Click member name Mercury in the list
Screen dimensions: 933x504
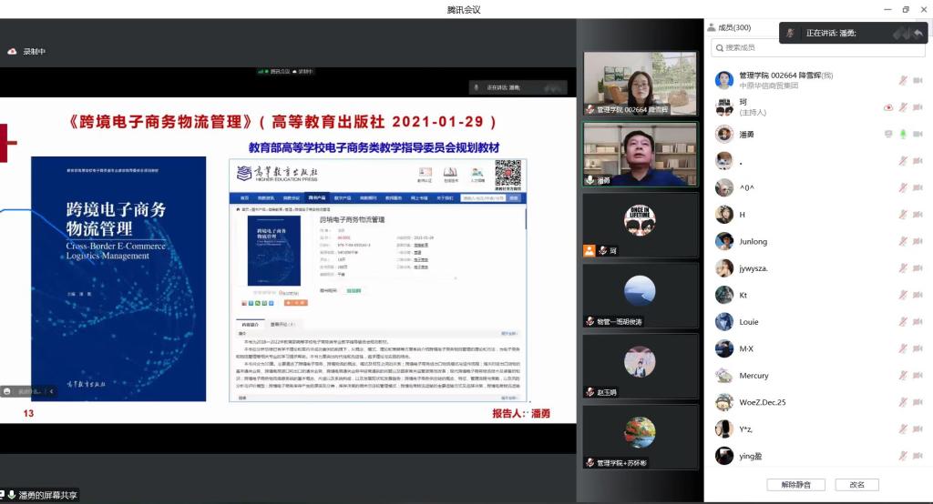coord(754,376)
